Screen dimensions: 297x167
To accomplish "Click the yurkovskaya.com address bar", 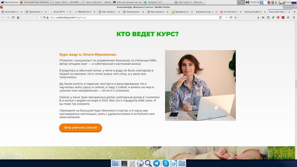I will (129, 17).
